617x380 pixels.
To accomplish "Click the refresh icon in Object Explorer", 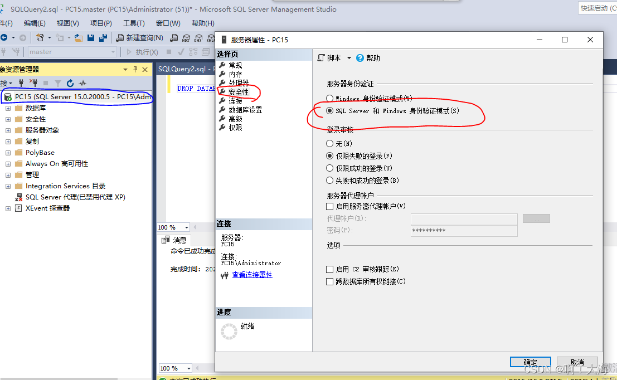I will tap(70, 83).
